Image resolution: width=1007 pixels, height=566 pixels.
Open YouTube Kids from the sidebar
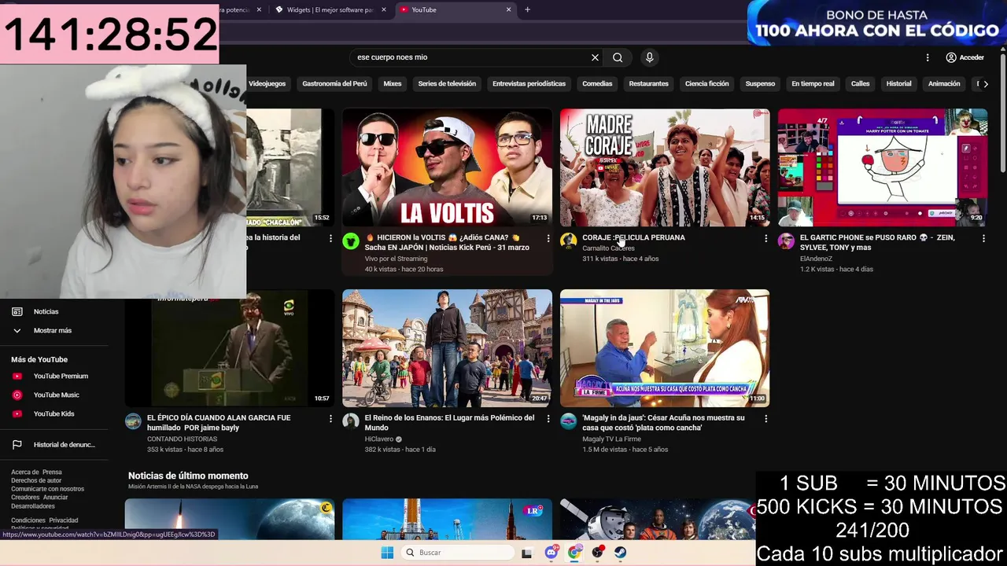point(54,413)
